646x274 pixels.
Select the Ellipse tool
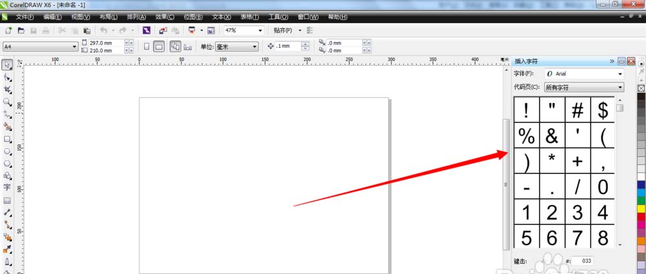point(7,152)
